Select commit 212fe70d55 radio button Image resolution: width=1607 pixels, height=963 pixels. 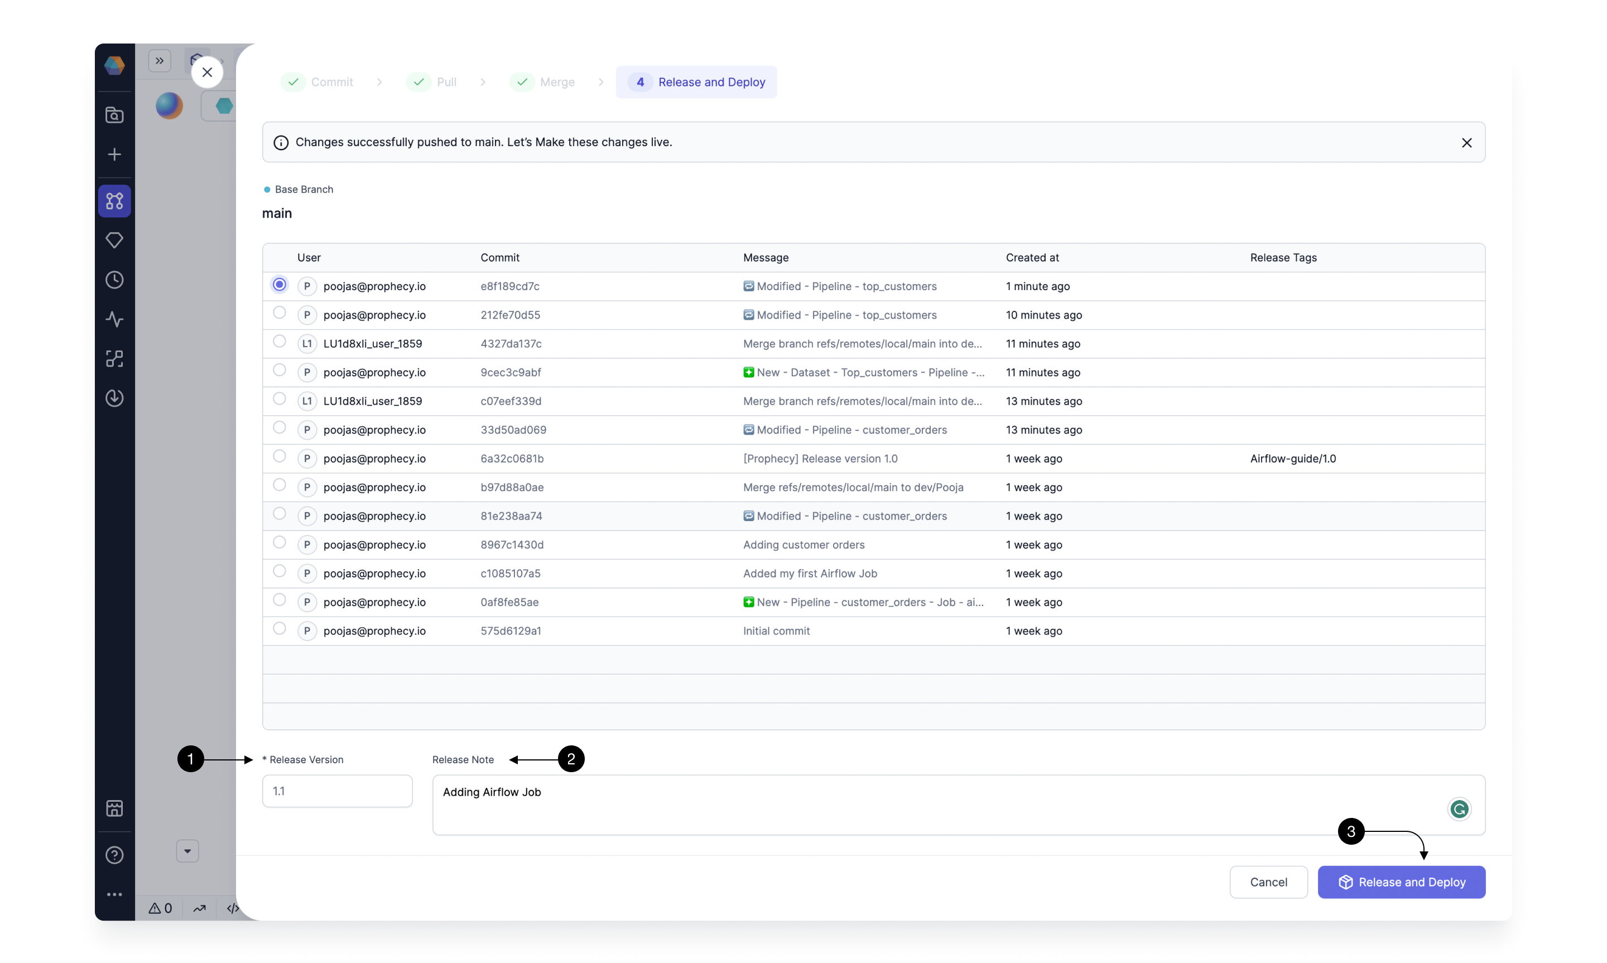279,313
